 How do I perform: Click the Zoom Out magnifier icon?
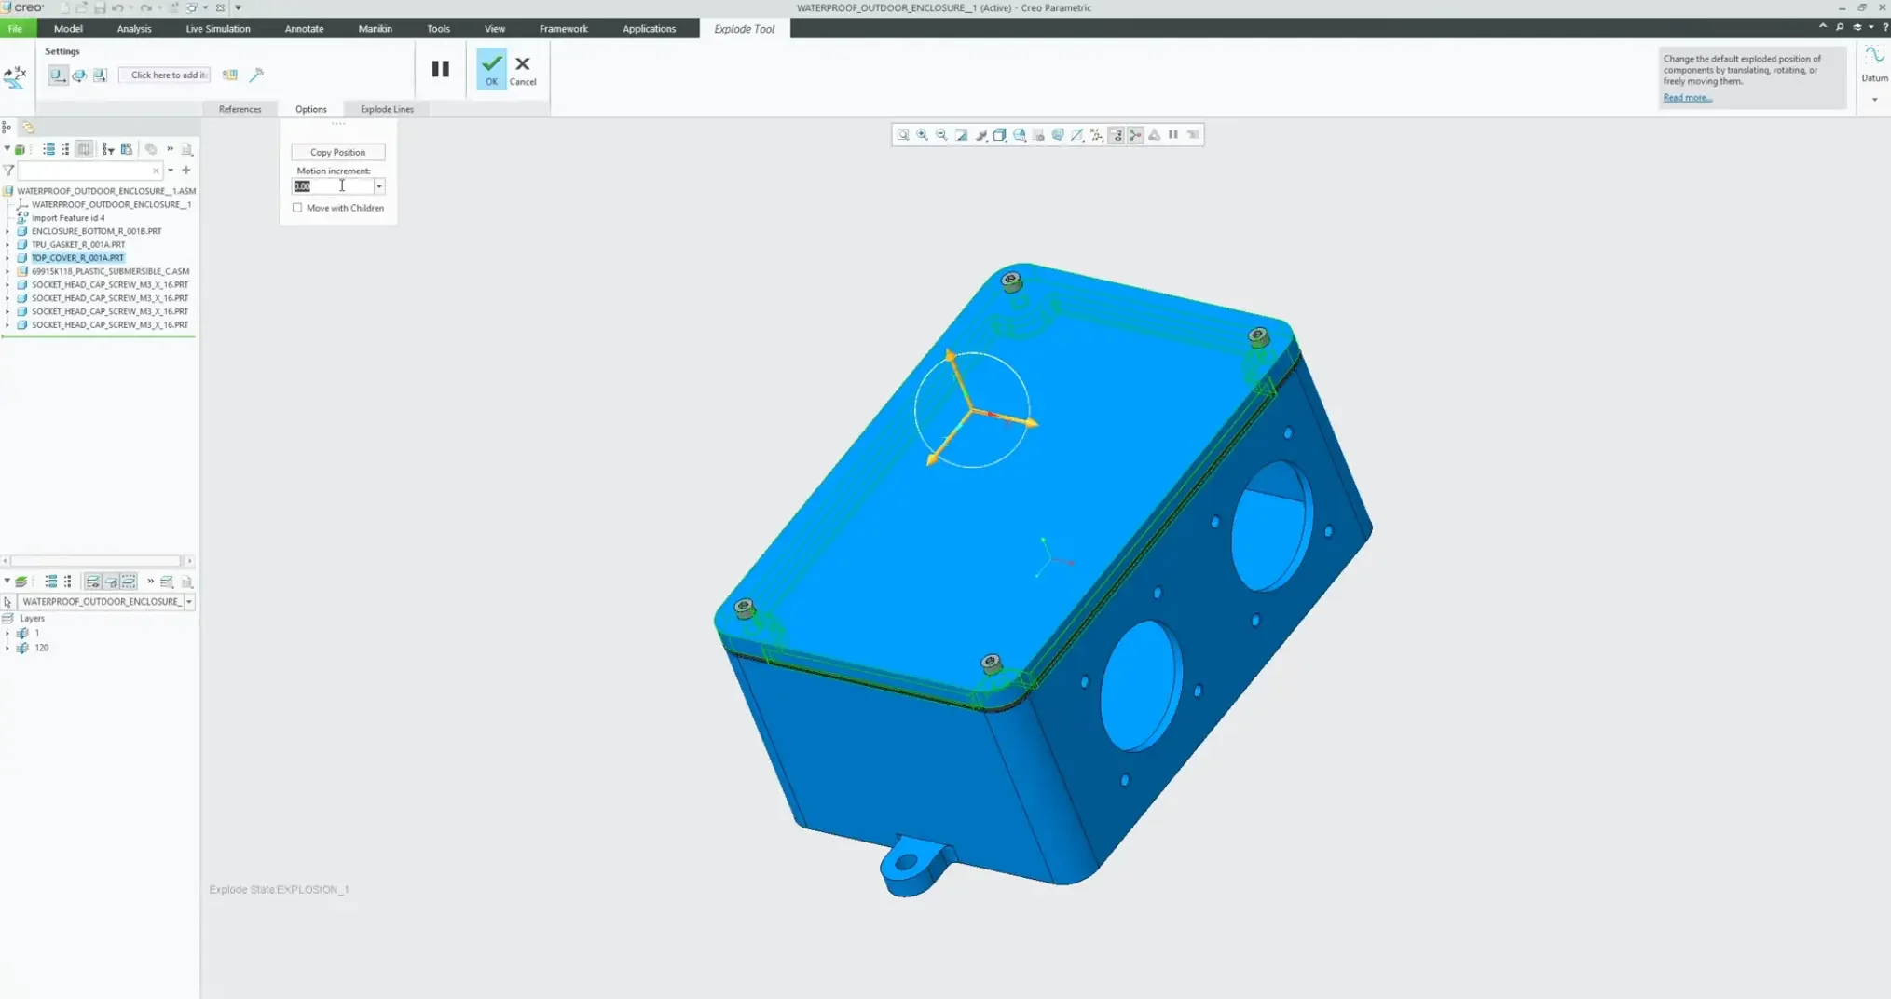click(x=941, y=135)
